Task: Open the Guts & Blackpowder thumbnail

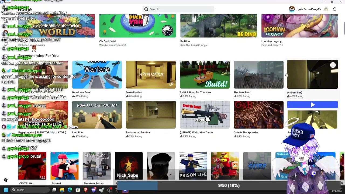Action: [258, 115]
